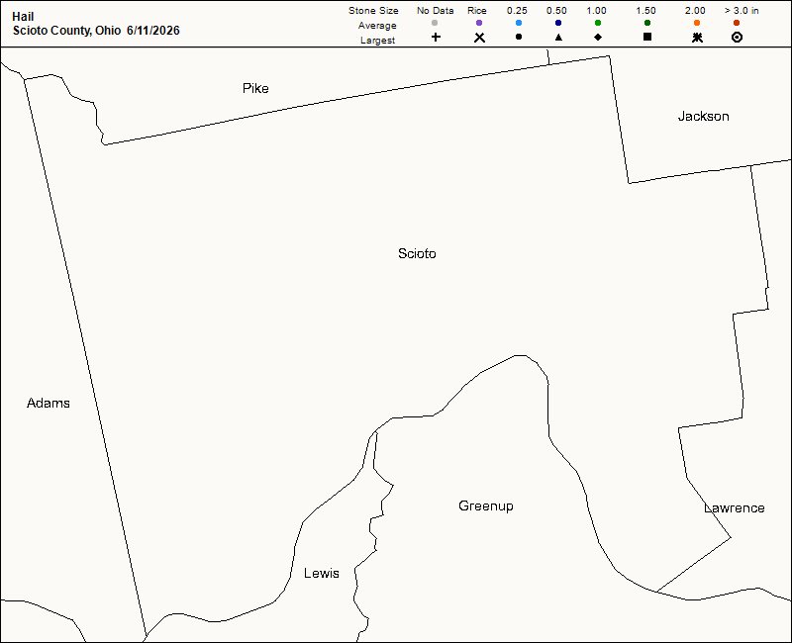792x643 pixels.
Task: Click the dark green 1.50 average dot
Action: tap(647, 23)
